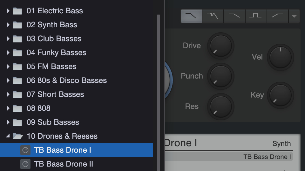The image size is (305, 171).
Task: Select the band-pass filter shape icon
Action: pyautogui.click(x=256, y=16)
